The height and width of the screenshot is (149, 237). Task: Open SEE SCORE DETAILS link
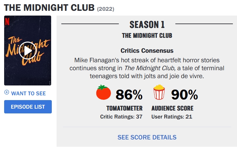click(x=147, y=137)
